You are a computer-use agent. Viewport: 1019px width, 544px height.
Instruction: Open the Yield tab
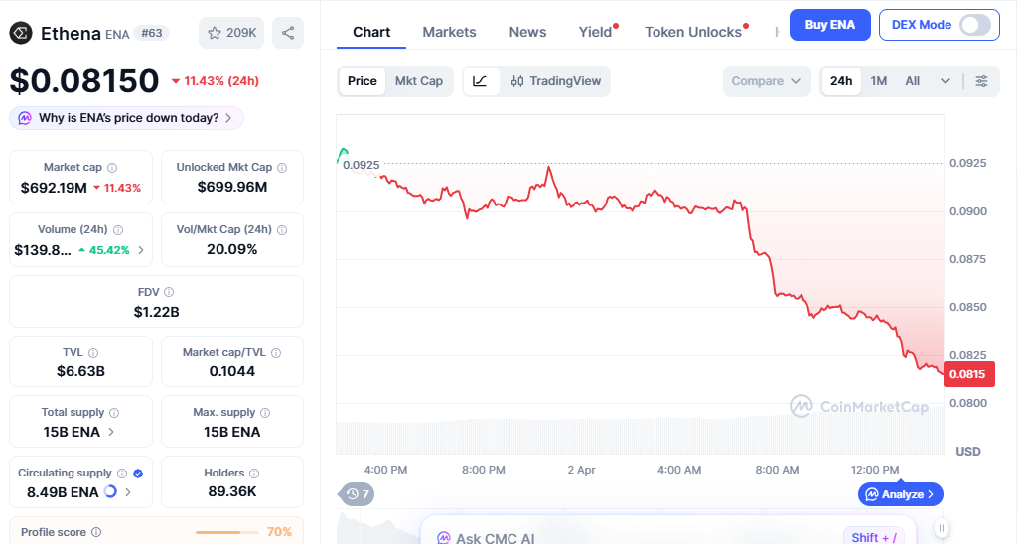595,32
